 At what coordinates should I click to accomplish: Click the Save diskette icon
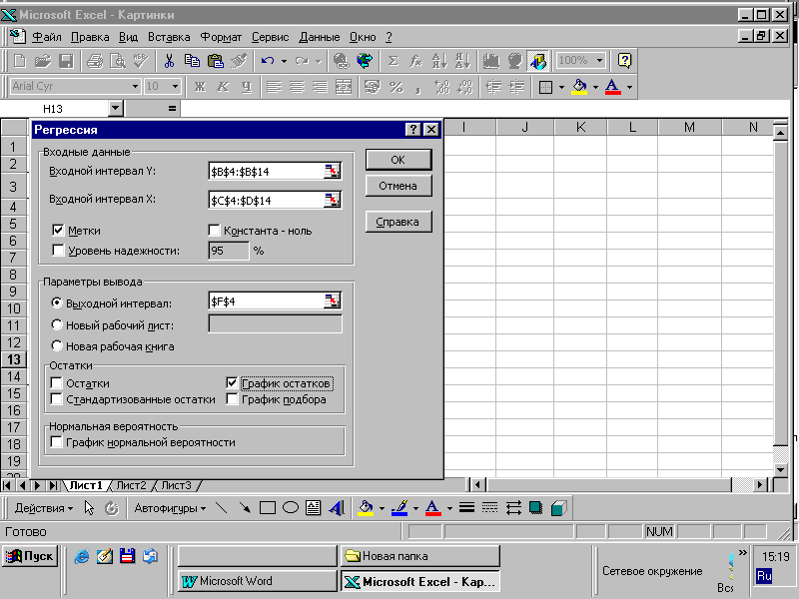[x=66, y=61]
